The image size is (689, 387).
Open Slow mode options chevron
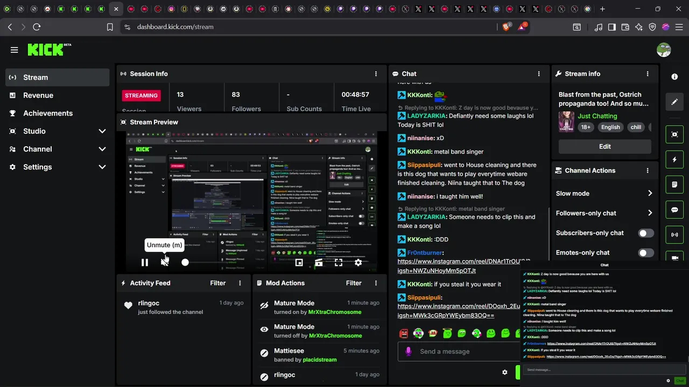(x=650, y=193)
